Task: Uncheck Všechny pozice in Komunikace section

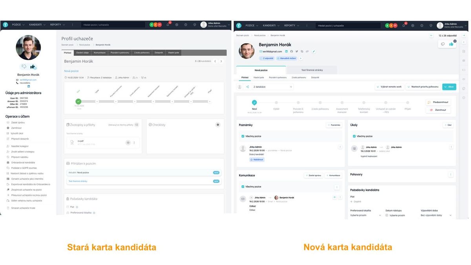Action: (243, 186)
